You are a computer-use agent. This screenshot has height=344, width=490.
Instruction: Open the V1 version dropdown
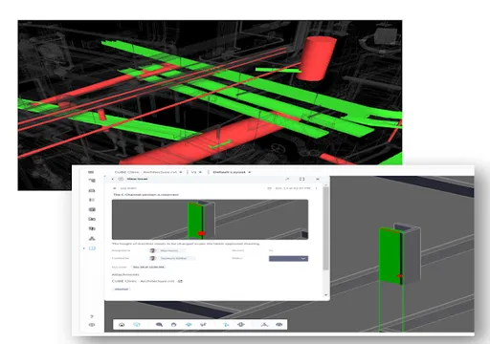tap(196, 172)
